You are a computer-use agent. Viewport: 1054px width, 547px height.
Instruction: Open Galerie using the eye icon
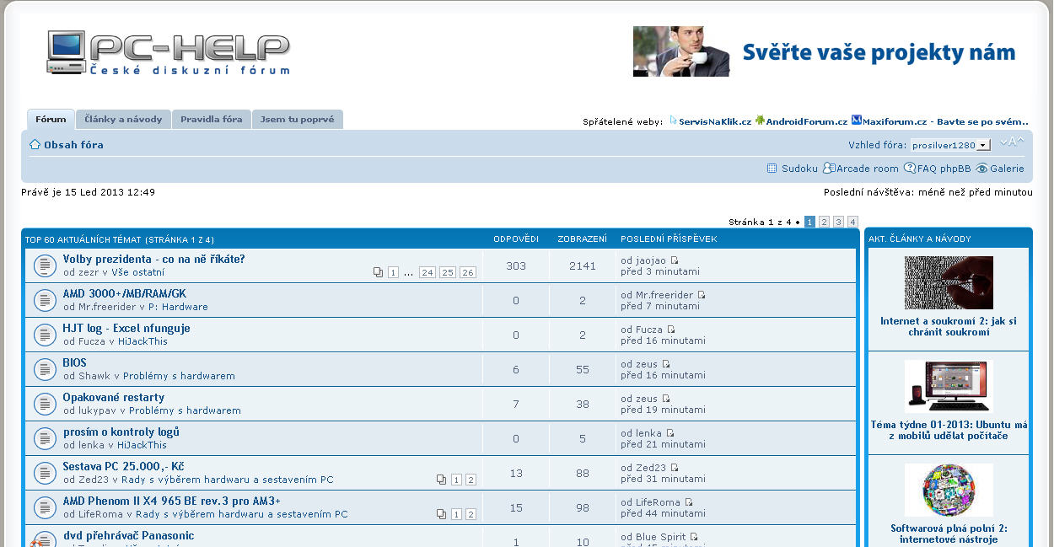981,169
